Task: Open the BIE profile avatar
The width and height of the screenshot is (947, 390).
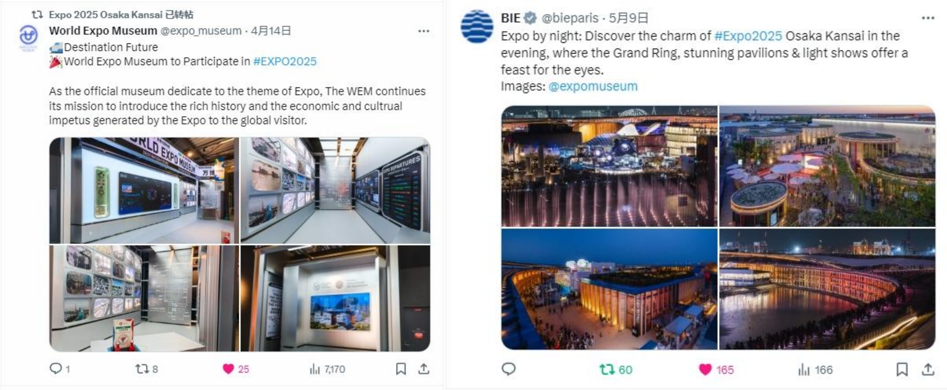Action: tap(477, 27)
